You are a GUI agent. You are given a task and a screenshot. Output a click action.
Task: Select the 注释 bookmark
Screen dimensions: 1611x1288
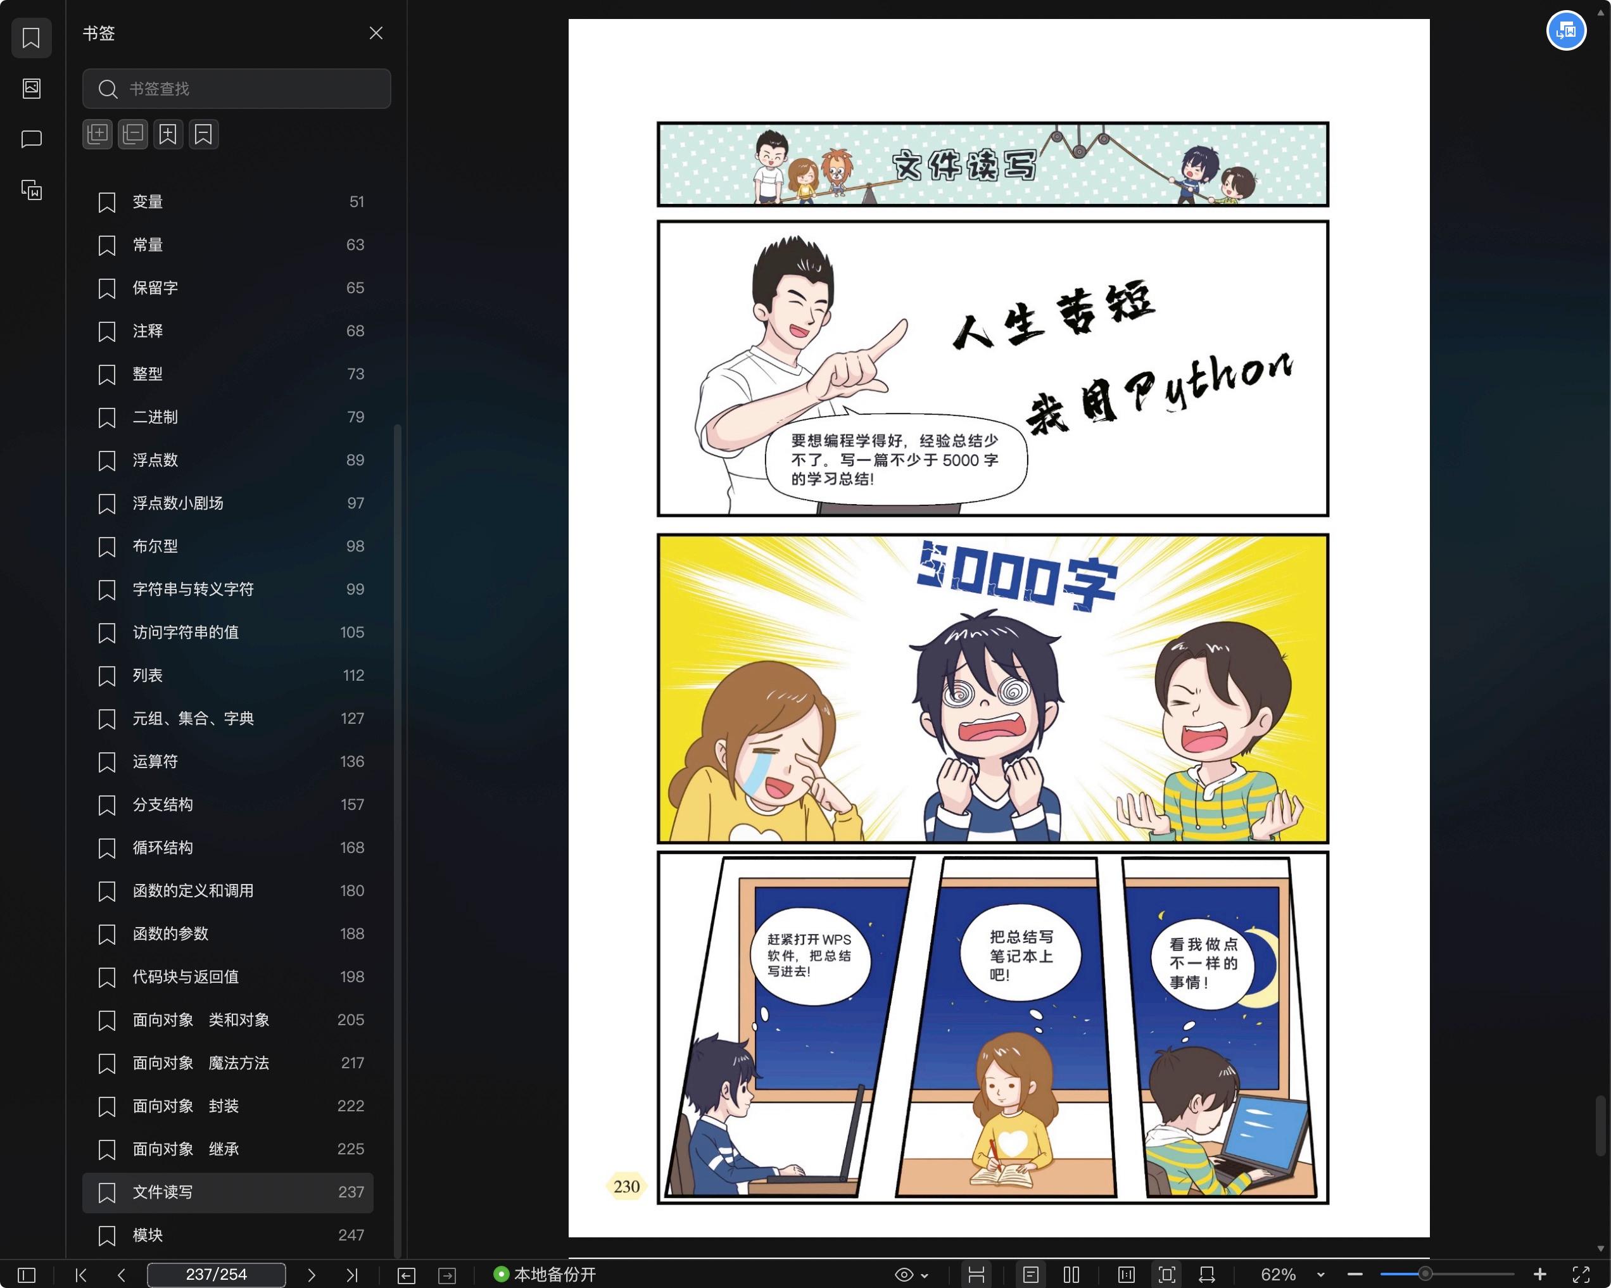point(228,331)
